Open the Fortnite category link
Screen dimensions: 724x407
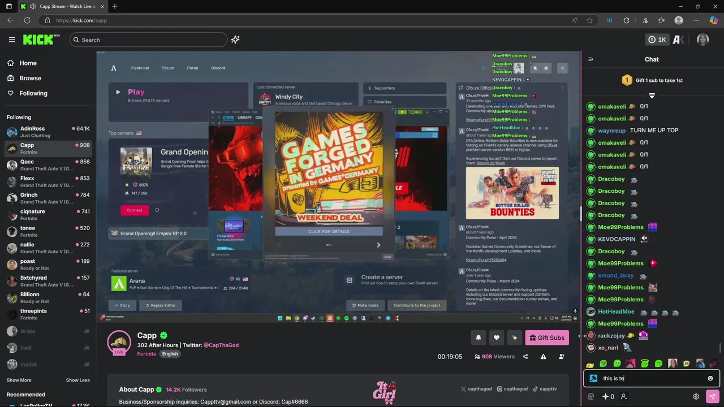tap(146, 354)
